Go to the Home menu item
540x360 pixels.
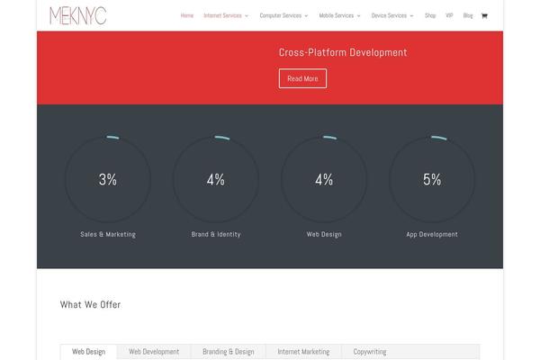(187, 15)
